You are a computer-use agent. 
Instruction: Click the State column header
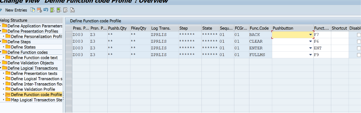click(210, 28)
